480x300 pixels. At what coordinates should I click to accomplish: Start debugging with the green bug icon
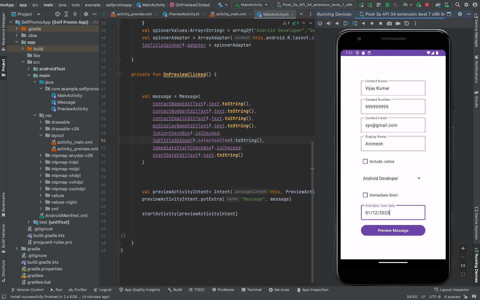coord(387,5)
